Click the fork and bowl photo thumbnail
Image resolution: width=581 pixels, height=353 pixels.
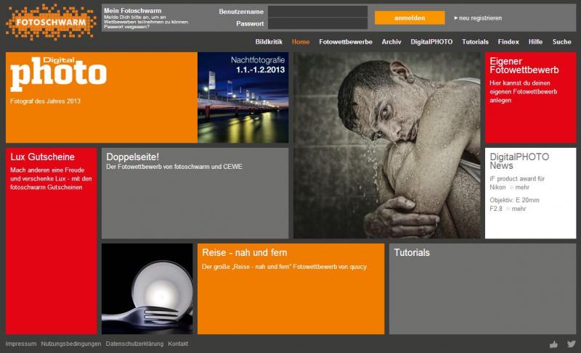tap(147, 288)
